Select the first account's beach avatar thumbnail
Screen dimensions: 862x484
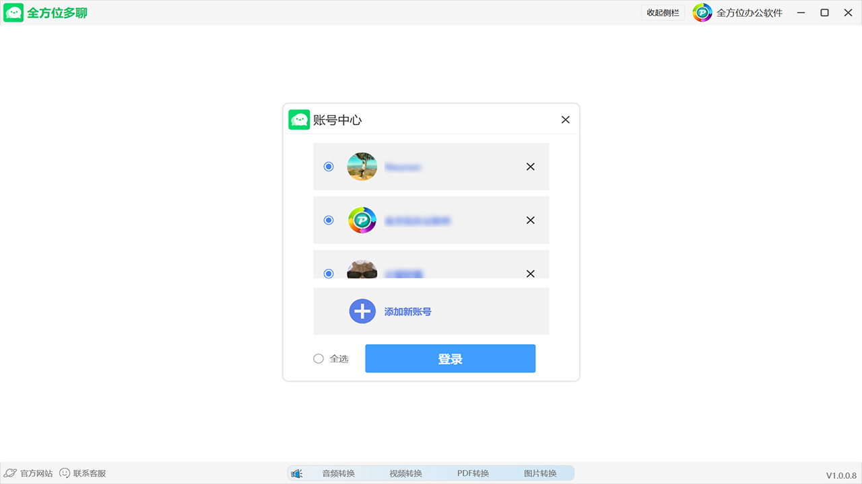pyautogui.click(x=362, y=167)
